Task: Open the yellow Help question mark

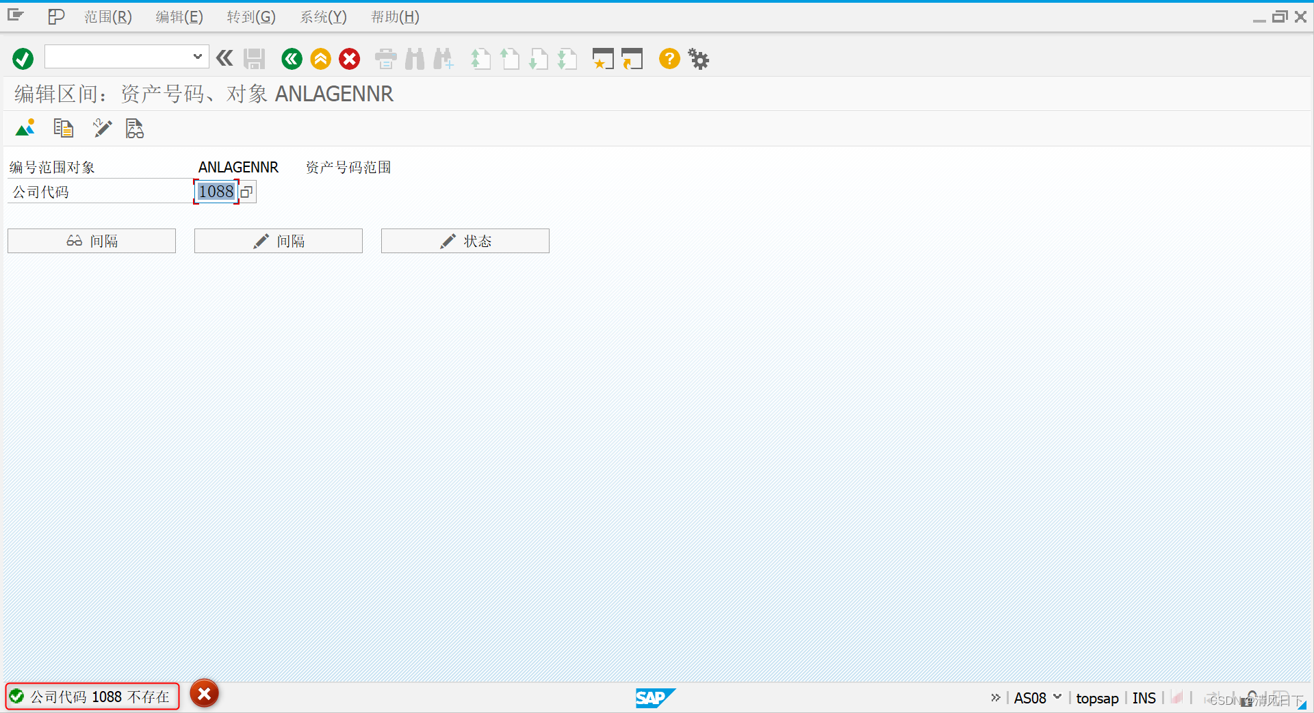Action: [x=669, y=59]
